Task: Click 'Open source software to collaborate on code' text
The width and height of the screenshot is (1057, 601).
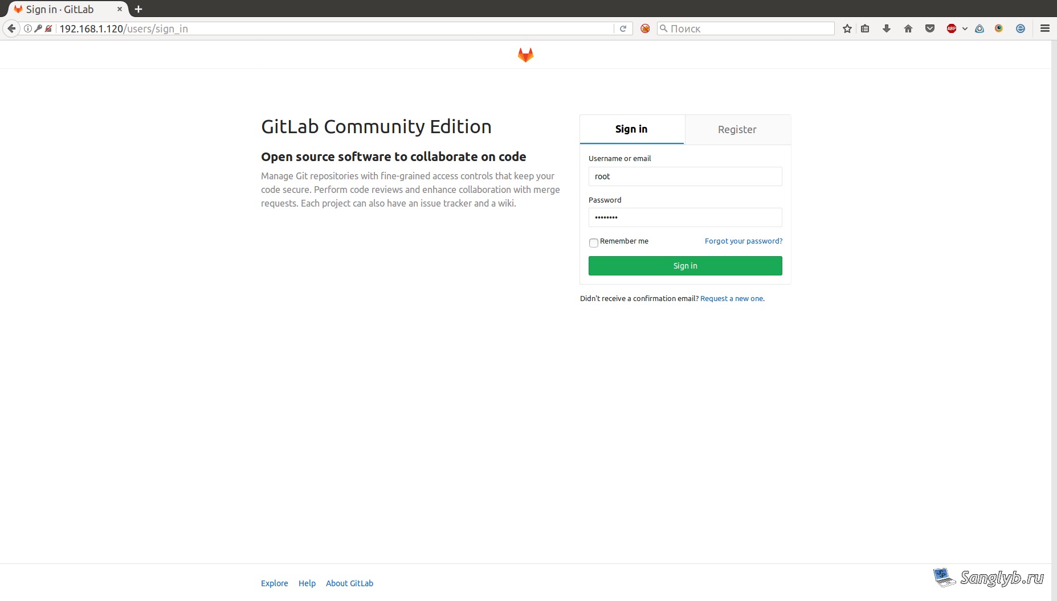Action: [x=394, y=157]
